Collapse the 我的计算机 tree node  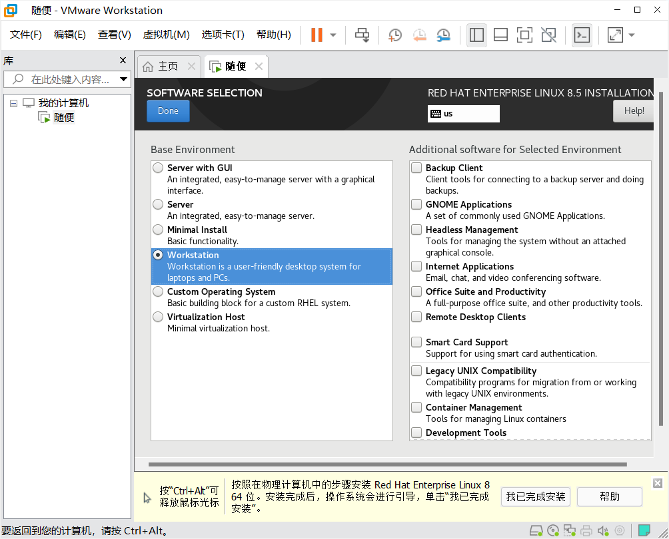(13, 103)
